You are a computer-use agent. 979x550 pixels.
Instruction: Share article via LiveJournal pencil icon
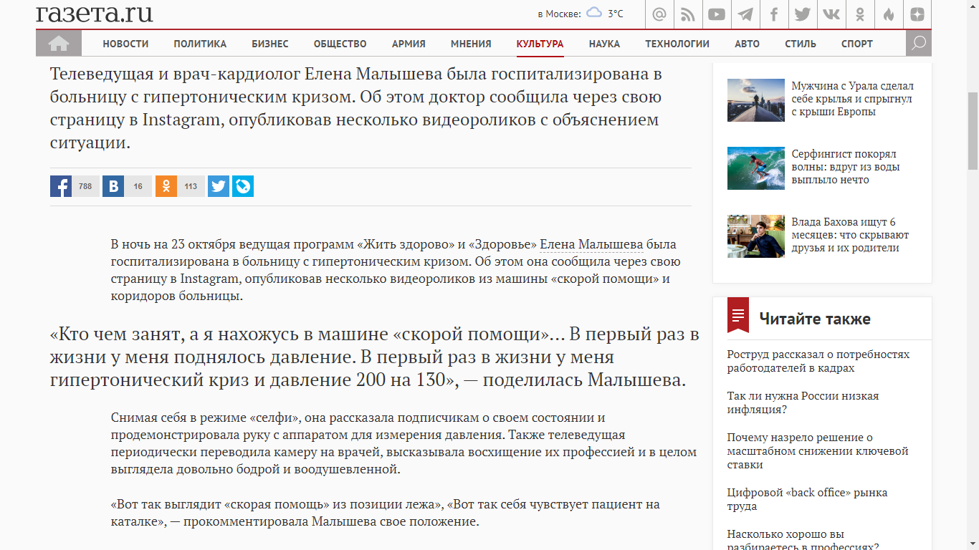tap(243, 186)
